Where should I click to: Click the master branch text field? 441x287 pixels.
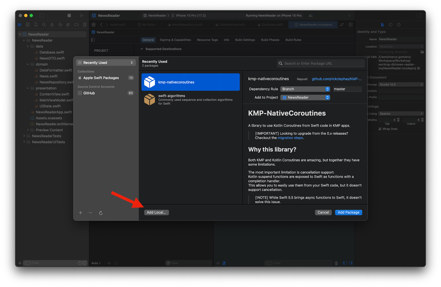pyautogui.click(x=347, y=89)
